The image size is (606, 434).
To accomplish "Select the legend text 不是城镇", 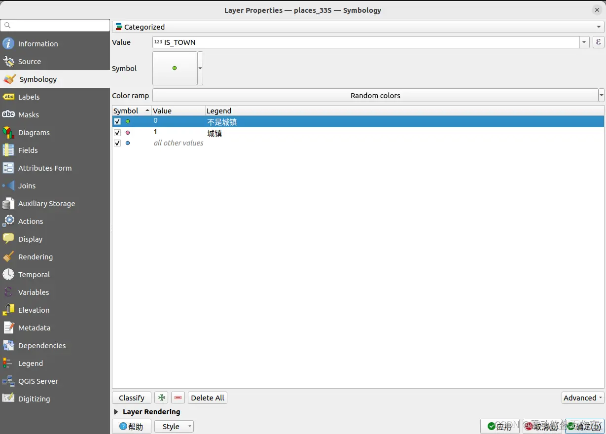I will click(x=222, y=122).
